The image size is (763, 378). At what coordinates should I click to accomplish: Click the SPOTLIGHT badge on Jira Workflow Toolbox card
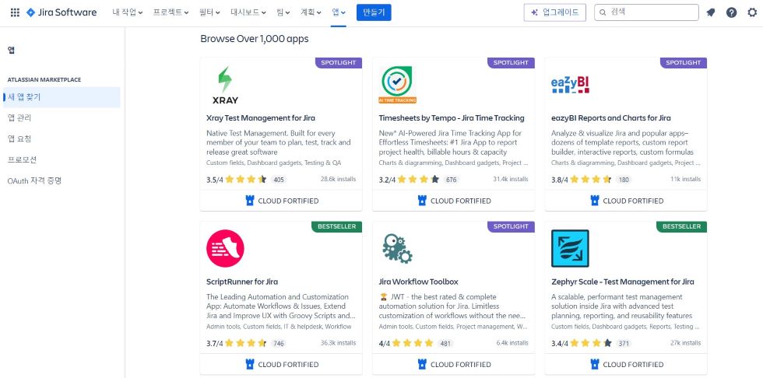(511, 226)
